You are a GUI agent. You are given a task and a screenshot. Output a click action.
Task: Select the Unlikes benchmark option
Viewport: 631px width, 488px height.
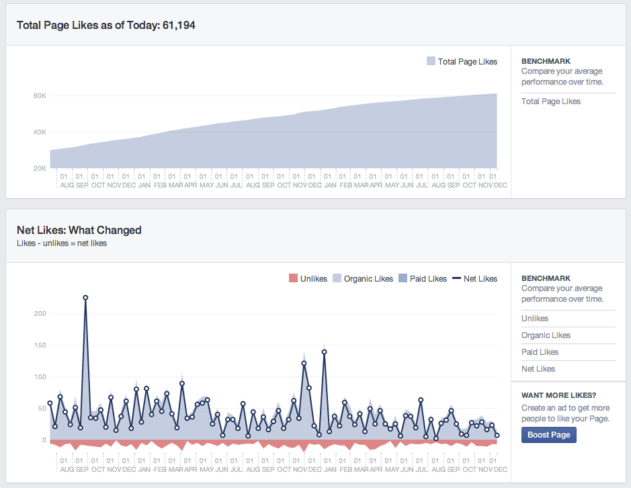tap(535, 319)
